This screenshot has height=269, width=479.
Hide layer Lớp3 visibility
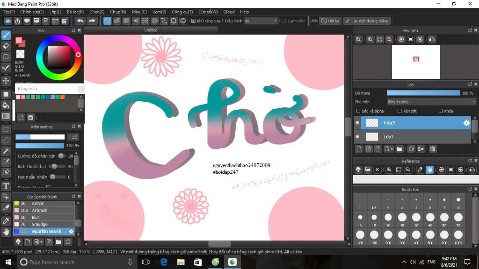point(357,123)
